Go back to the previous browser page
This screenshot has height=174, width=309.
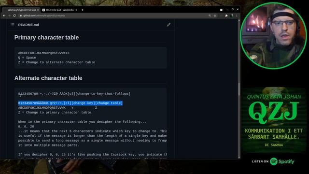point(4,15)
